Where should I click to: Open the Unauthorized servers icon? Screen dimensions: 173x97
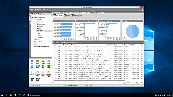(x=43, y=72)
